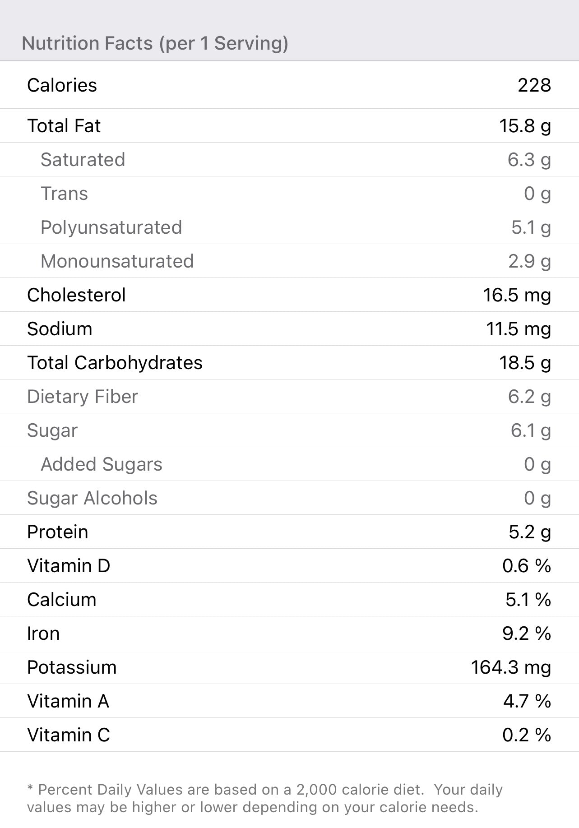Screen dimensions: 579x828
Task: Tap the Added Sugars row
Action: tap(289, 464)
